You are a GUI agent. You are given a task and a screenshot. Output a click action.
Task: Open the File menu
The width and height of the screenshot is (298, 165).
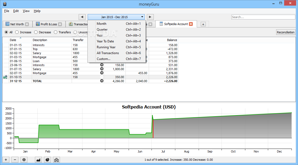click(x=7, y=11)
